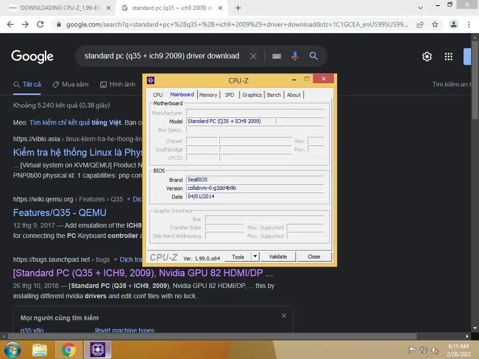
Task: Open the q35 vfio related search
Action: pos(32,330)
